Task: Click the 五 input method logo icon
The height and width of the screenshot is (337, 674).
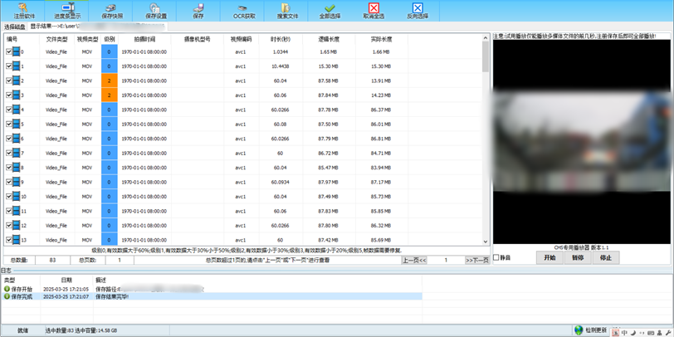Action: [x=616, y=331]
